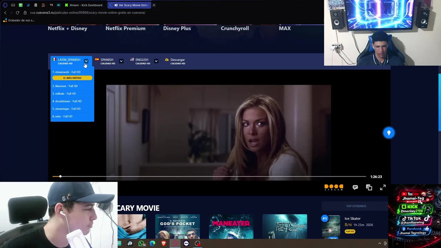Open Grabador de voz bookmark
The width and height of the screenshot is (441, 248).
pos(19,20)
